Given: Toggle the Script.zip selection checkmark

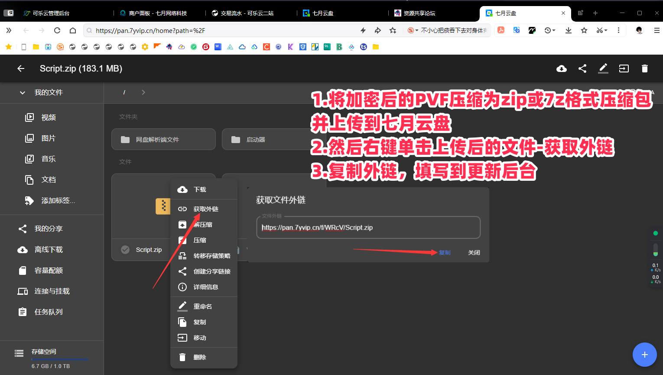Looking at the screenshot, I should pos(125,250).
